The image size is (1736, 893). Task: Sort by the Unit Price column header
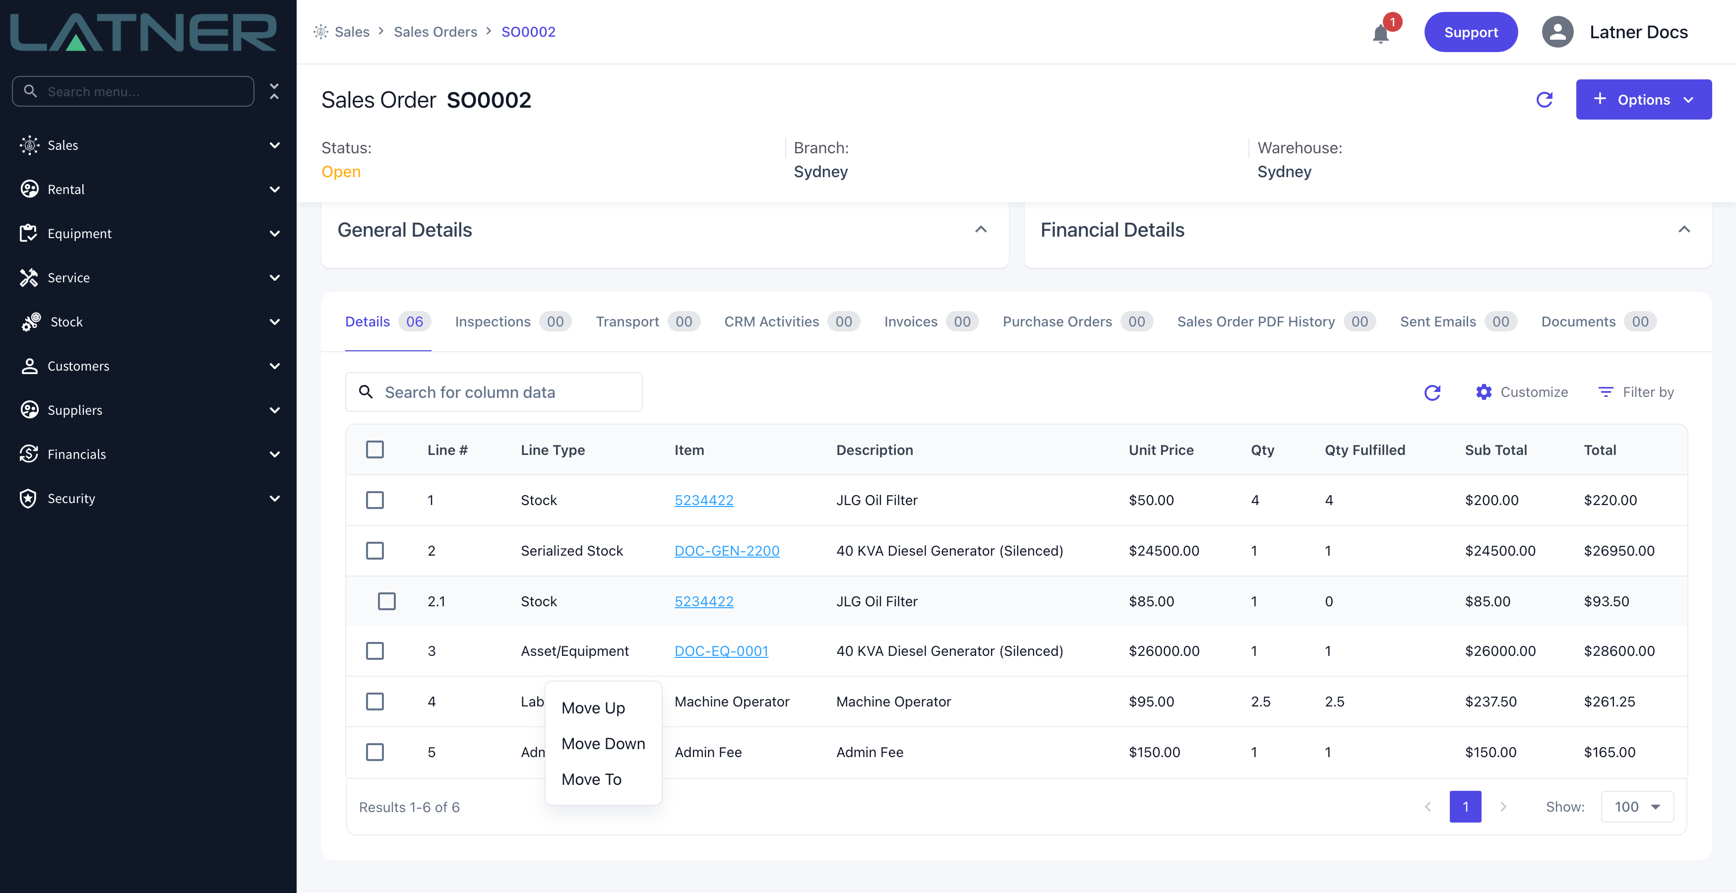point(1161,449)
